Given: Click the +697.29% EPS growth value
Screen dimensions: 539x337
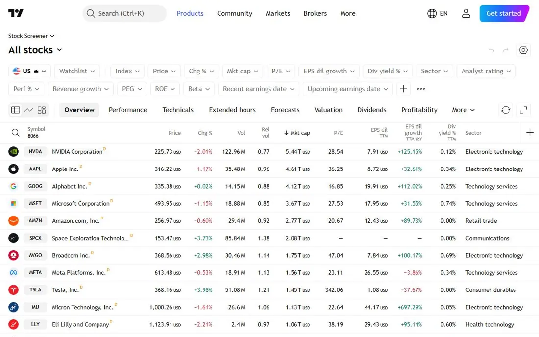Looking at the screenshot, I should pyautogui.click(x=410, y=307).
